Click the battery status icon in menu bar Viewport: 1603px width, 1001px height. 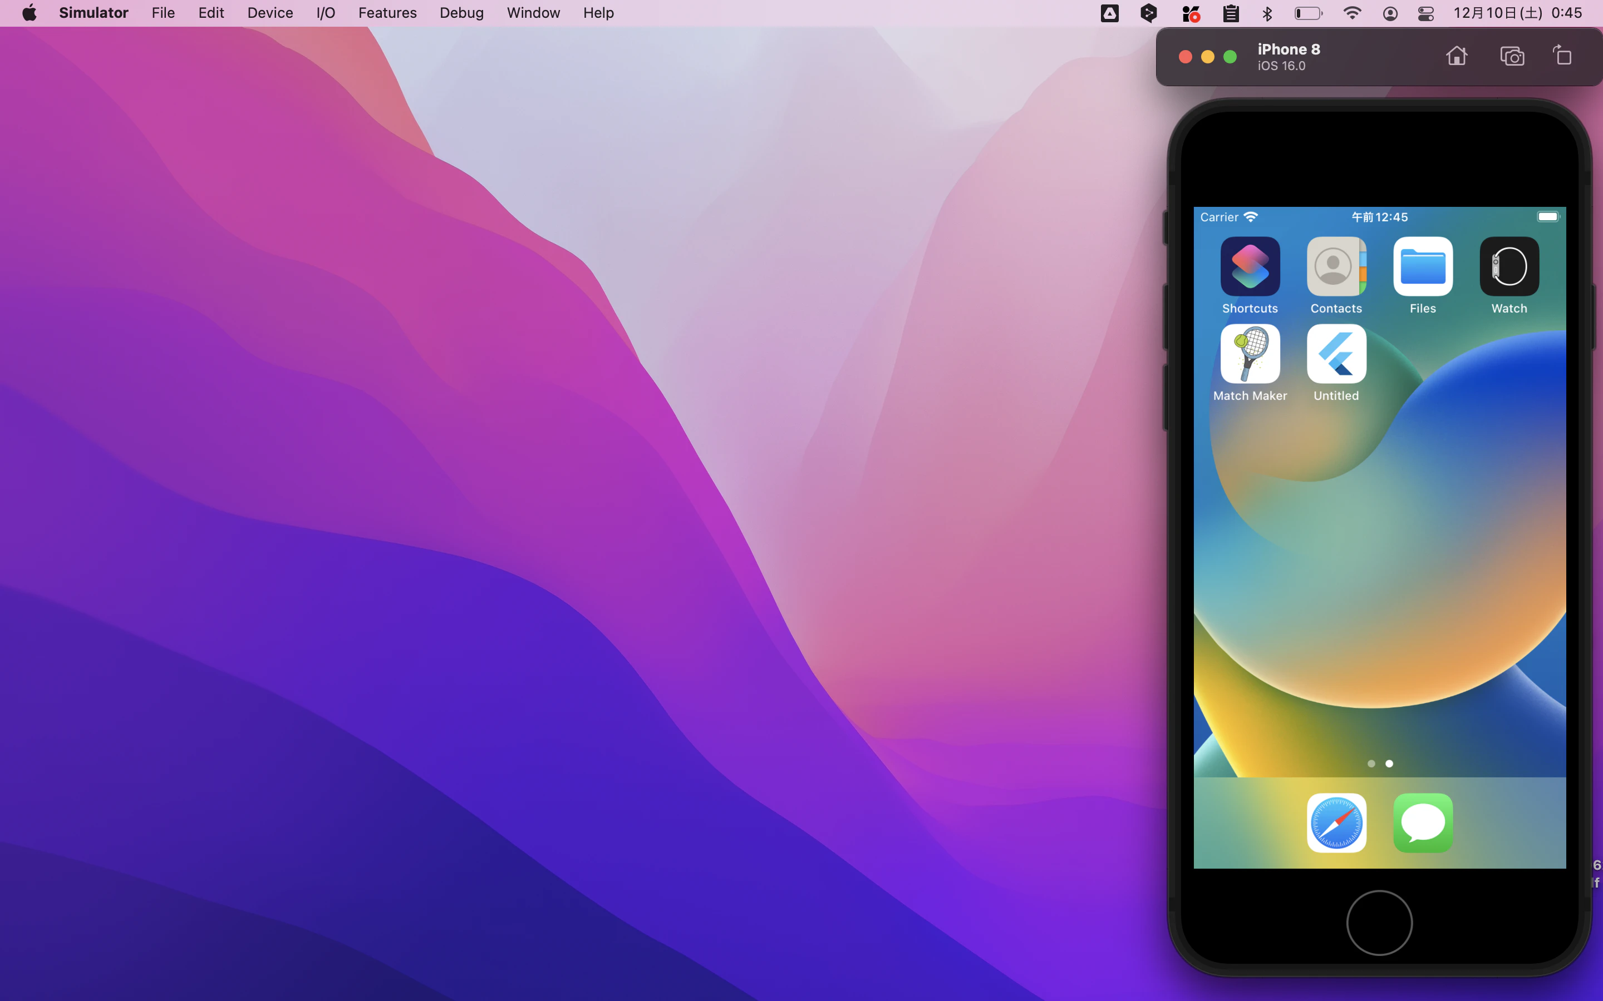pyautogui.click(x=1308, y=13)
